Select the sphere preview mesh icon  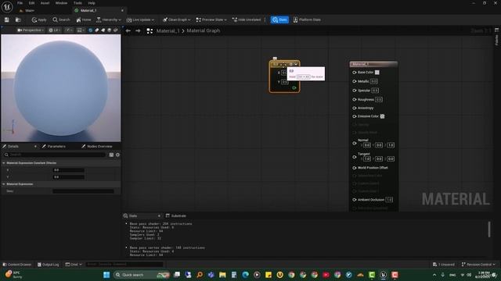pos(91,30)
